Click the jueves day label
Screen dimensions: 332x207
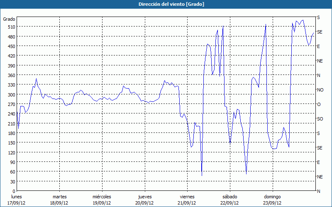(x=144, y=197)
